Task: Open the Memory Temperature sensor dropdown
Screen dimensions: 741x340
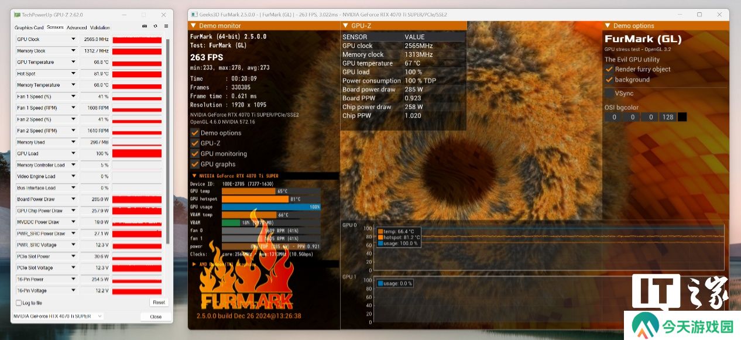Action: click(73, 85)
